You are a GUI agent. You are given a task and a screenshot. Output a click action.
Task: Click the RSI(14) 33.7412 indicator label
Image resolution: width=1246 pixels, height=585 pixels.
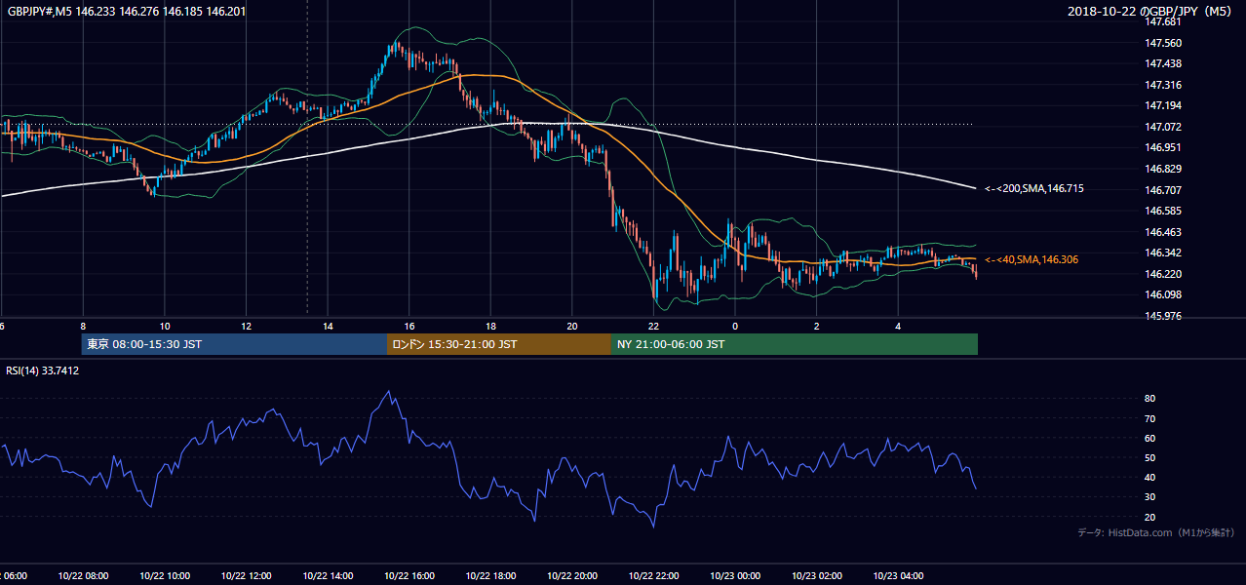(x=43, y=370)
